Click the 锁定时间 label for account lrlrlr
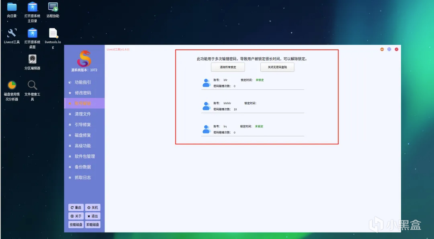This screenshot has width=434, height=239. [250, 103]
